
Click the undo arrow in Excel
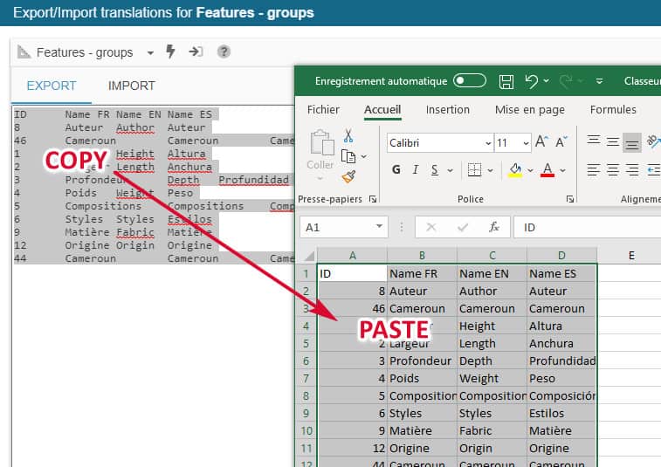coord(531,81)
